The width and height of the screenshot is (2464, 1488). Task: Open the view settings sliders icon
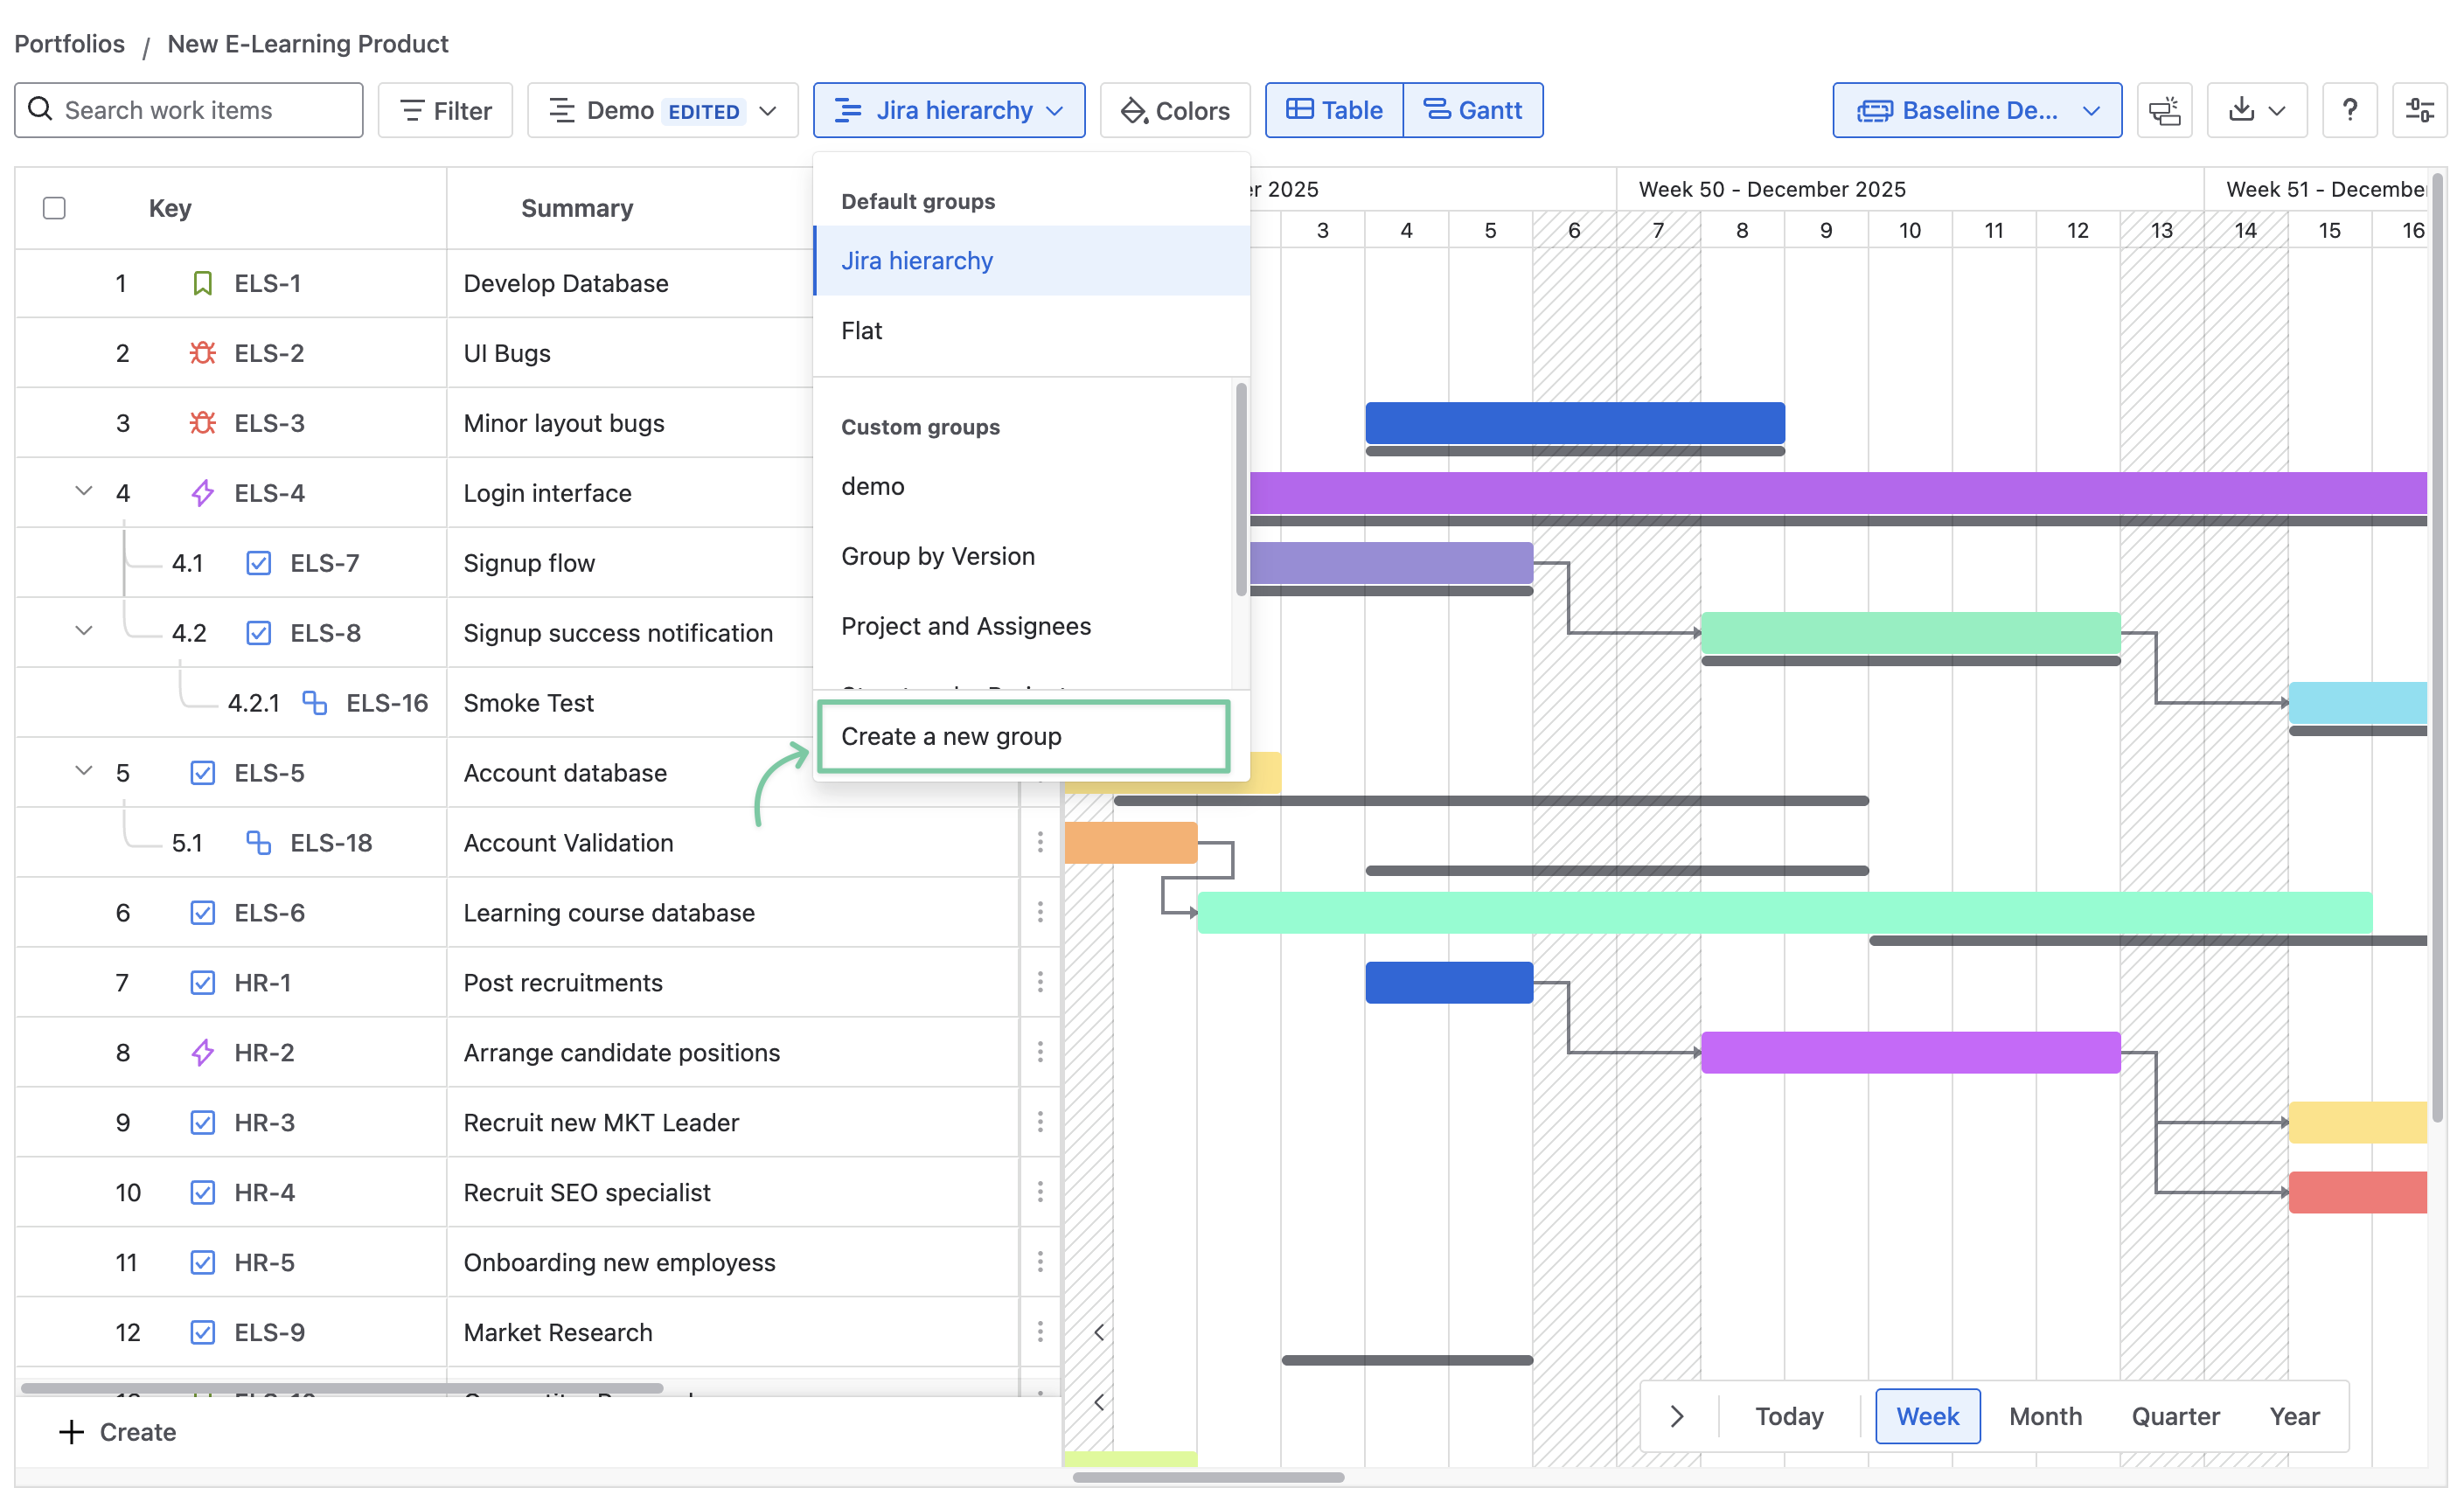click(x=2419, y=110)
